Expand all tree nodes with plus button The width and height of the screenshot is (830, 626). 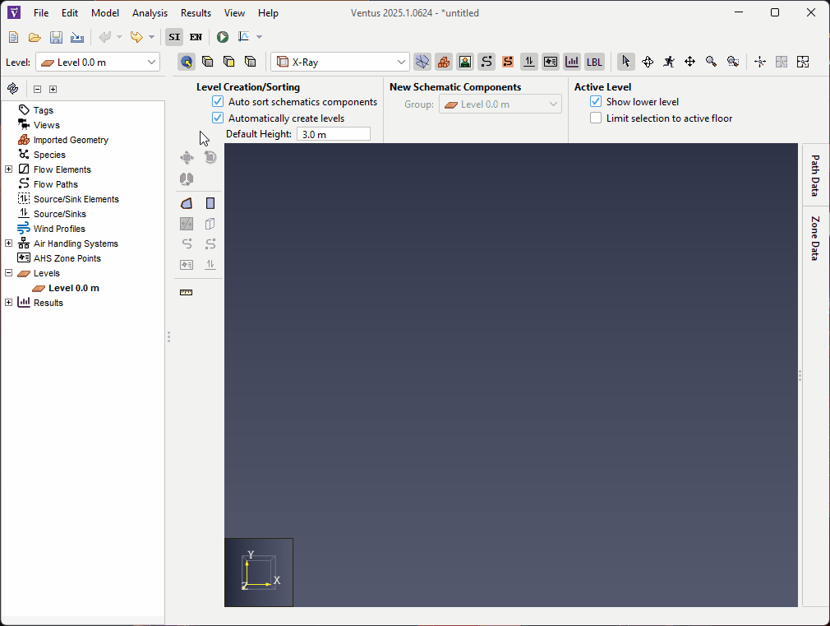click(53, 89)
